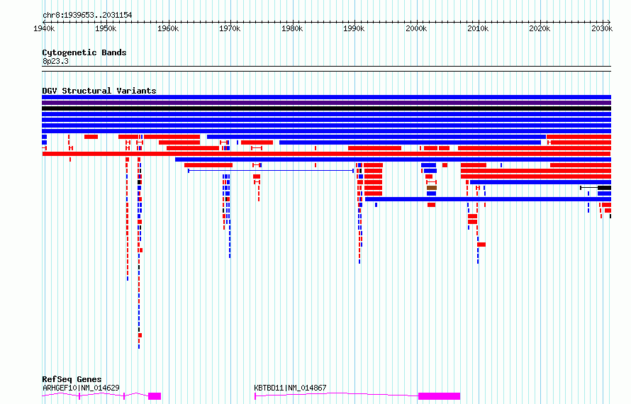Open the ARHGEF10|NM_014629 gene label
The height and width of the screenshot is (404, 631).
tap(81, 388)
